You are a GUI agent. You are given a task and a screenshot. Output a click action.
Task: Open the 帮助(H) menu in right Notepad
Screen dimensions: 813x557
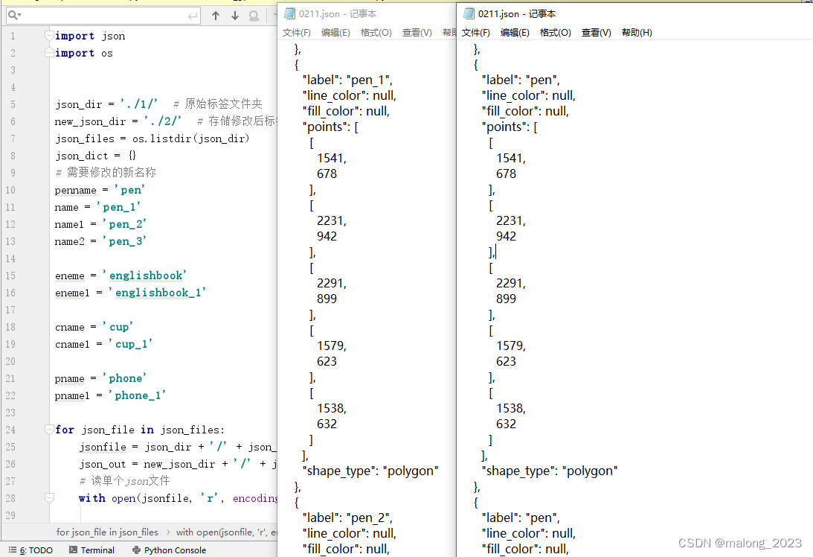point(636,32)
